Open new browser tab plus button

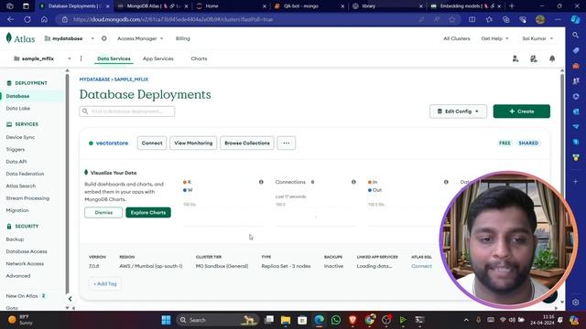pyautogui.click(x=512, y=6)
